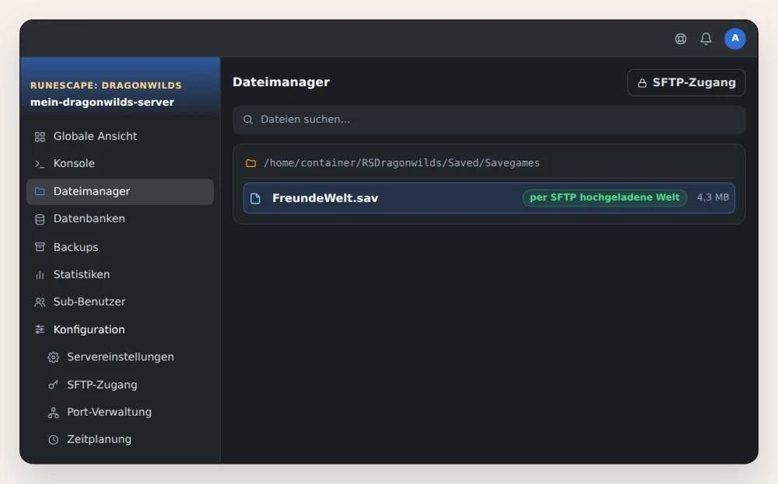Open Statistiken in sidebar
The height and width of the screenshot is (484, 778).
click(x=120, y=274)
